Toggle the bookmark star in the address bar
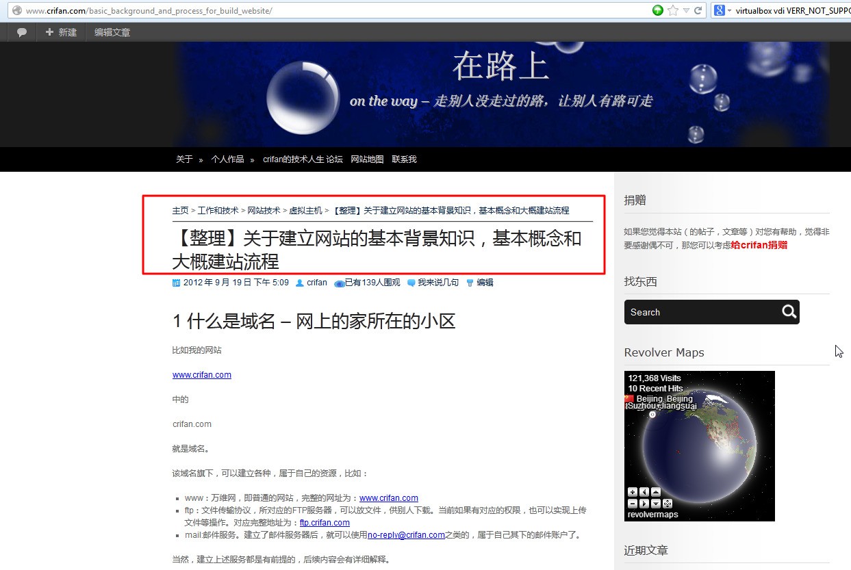 point(674,11)
